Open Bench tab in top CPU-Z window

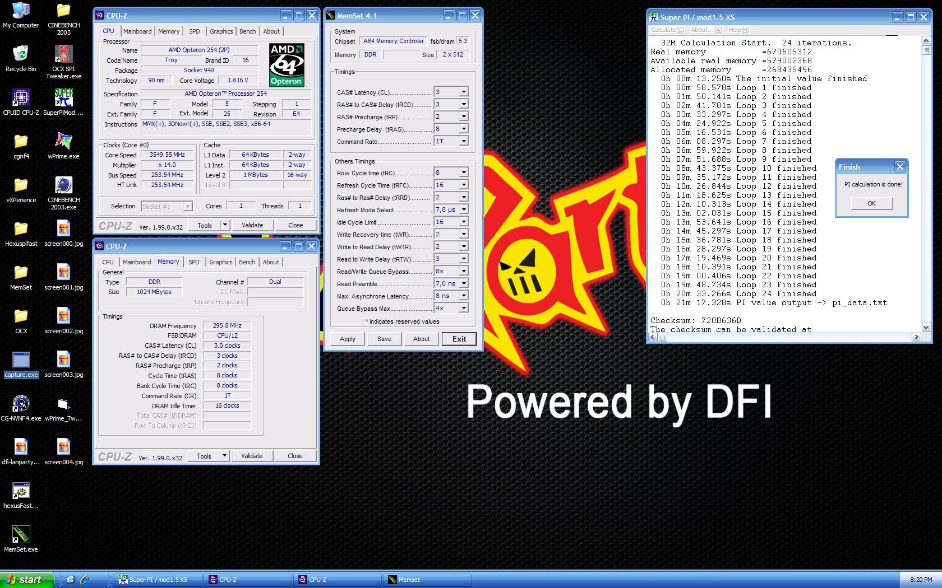(x=247, y=31)
